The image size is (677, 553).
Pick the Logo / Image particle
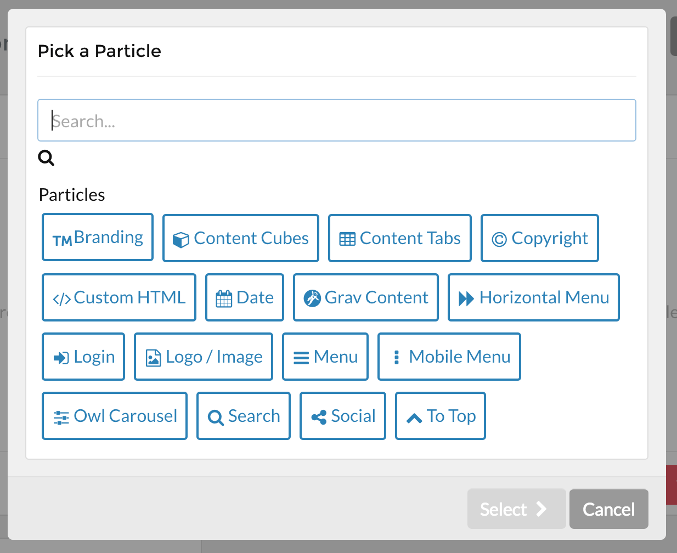click(x=204, y=357)
